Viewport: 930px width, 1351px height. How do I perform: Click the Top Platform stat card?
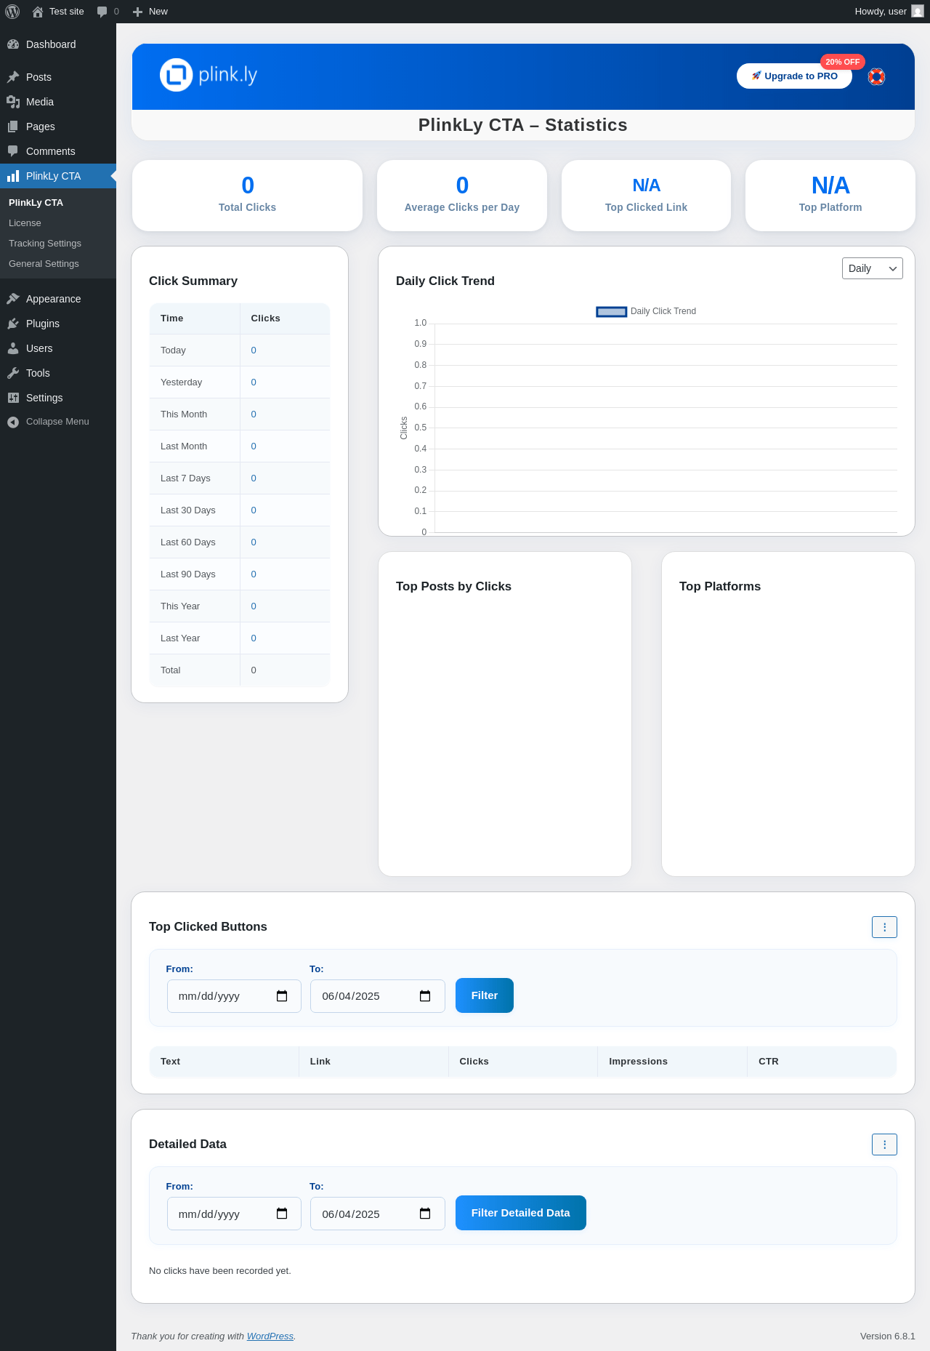click(x=830, y=196)
